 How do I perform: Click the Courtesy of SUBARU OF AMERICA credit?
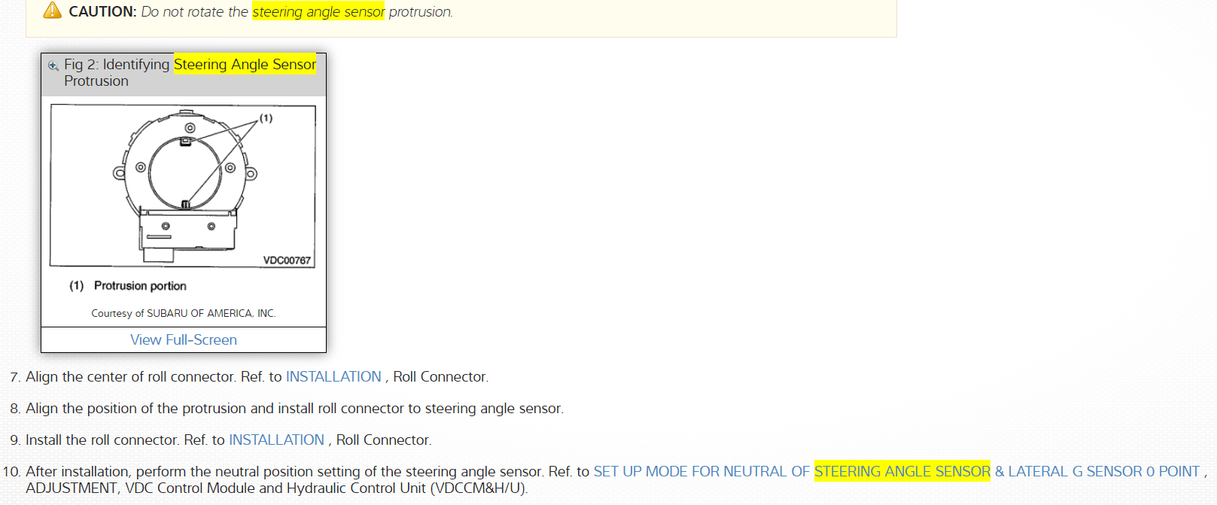pyautogui.click(x=184, y=313)
